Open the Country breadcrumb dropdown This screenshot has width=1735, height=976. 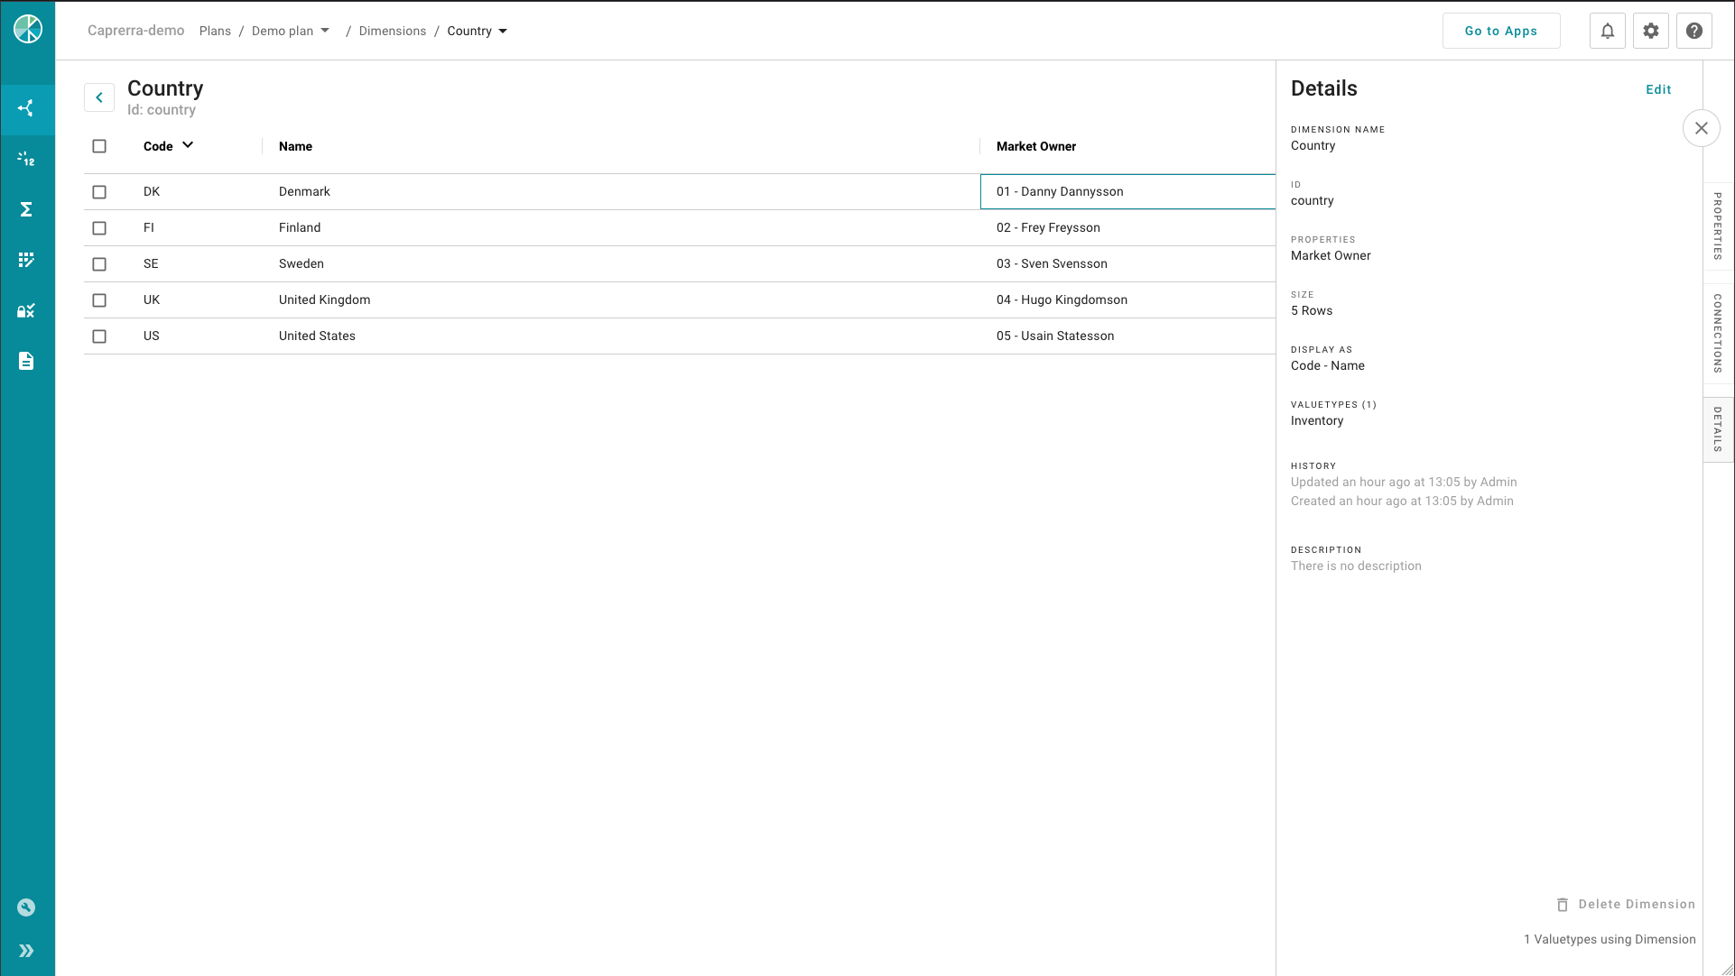(505, 30)
